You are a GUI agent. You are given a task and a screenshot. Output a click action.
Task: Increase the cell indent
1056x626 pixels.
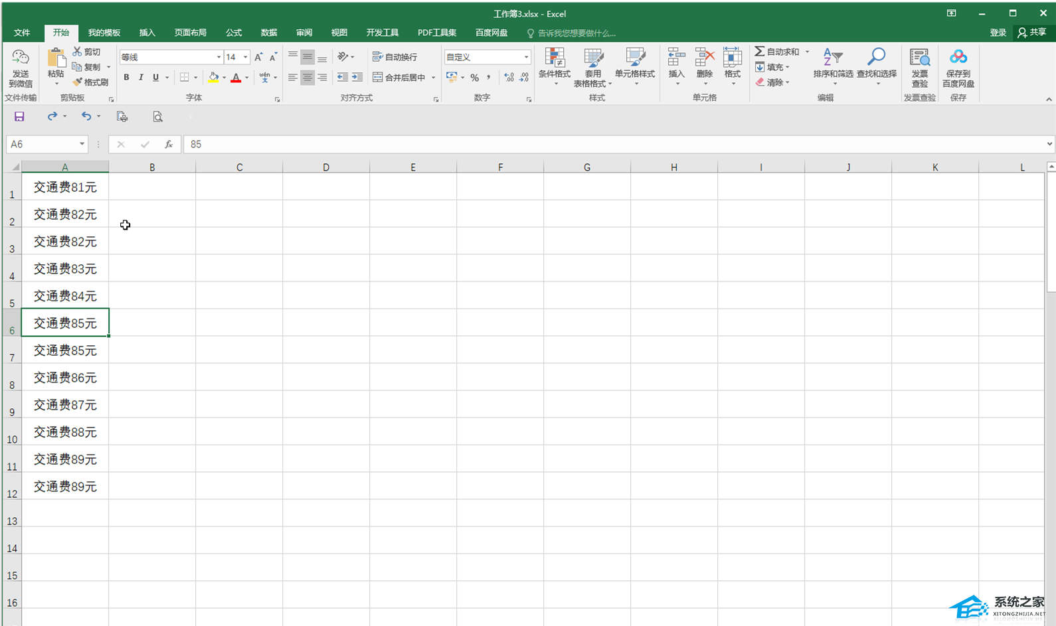point(357,78)
